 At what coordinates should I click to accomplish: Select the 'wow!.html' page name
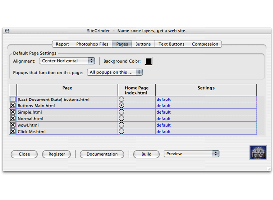(x=28, y=125)
